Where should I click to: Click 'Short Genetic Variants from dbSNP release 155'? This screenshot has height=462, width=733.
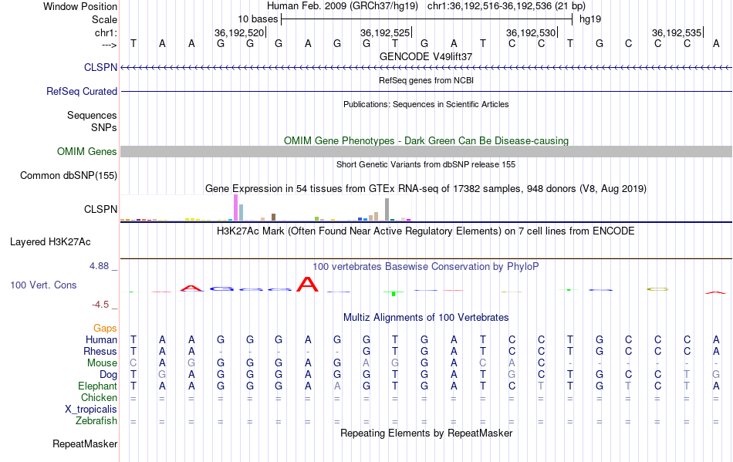[426, 164]
